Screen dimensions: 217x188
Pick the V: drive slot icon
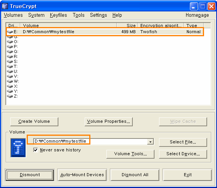[x=10, y=76]
